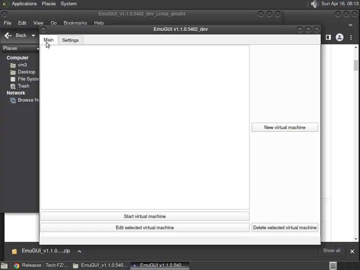Screen dimensions: 360x270
Task: Open the Go menu in file manager
Action: 53,23
